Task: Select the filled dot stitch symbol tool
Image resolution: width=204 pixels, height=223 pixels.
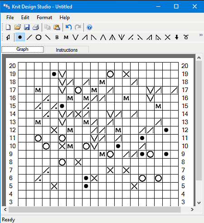Action: tap(20, 37)
